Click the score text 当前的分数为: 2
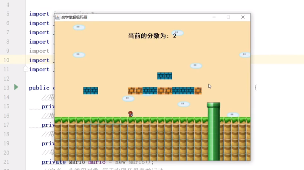This screenshot has width=304, height=170. click(152, 36)
